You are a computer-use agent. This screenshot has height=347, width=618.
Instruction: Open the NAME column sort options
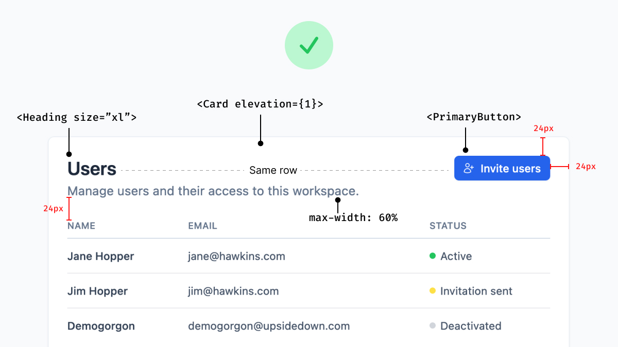(81, 226)
